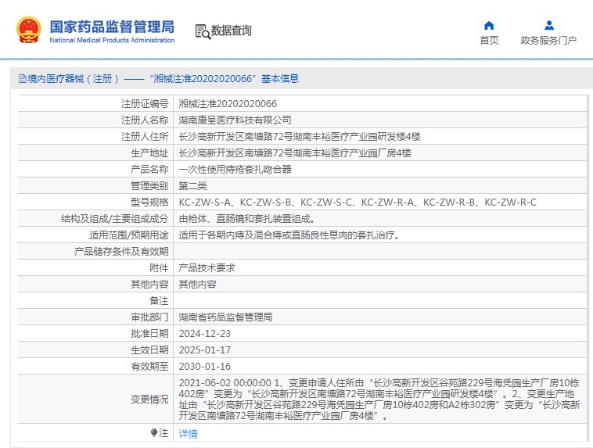The width and height of the screenshot is (593, 448).
Task: Select product name 一次性使用痔疮套扎吻合器
Action: [x=235, y=170]
